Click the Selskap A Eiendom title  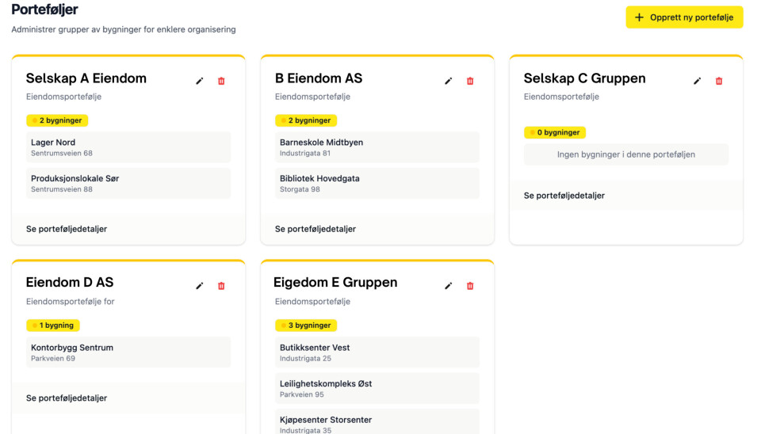(86, 78)
